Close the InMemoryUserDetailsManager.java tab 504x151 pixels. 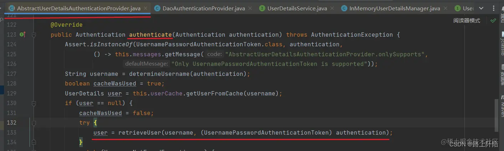pyautogui.click(x=446, y=8)
